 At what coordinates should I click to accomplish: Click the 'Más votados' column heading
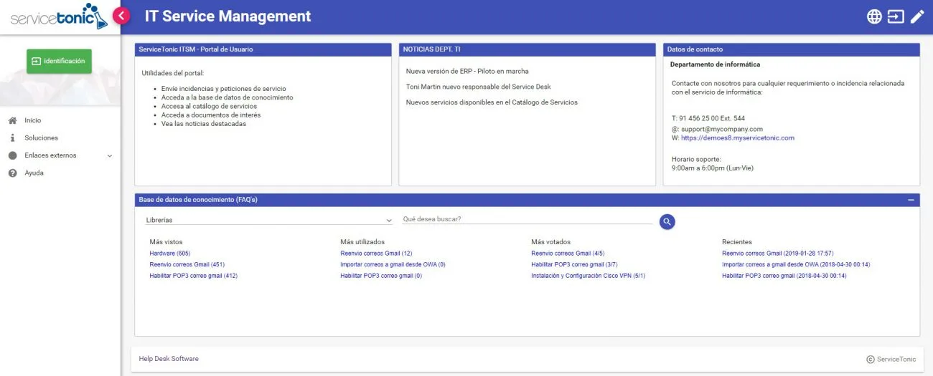pyautogui.click(x=551, y=242)
